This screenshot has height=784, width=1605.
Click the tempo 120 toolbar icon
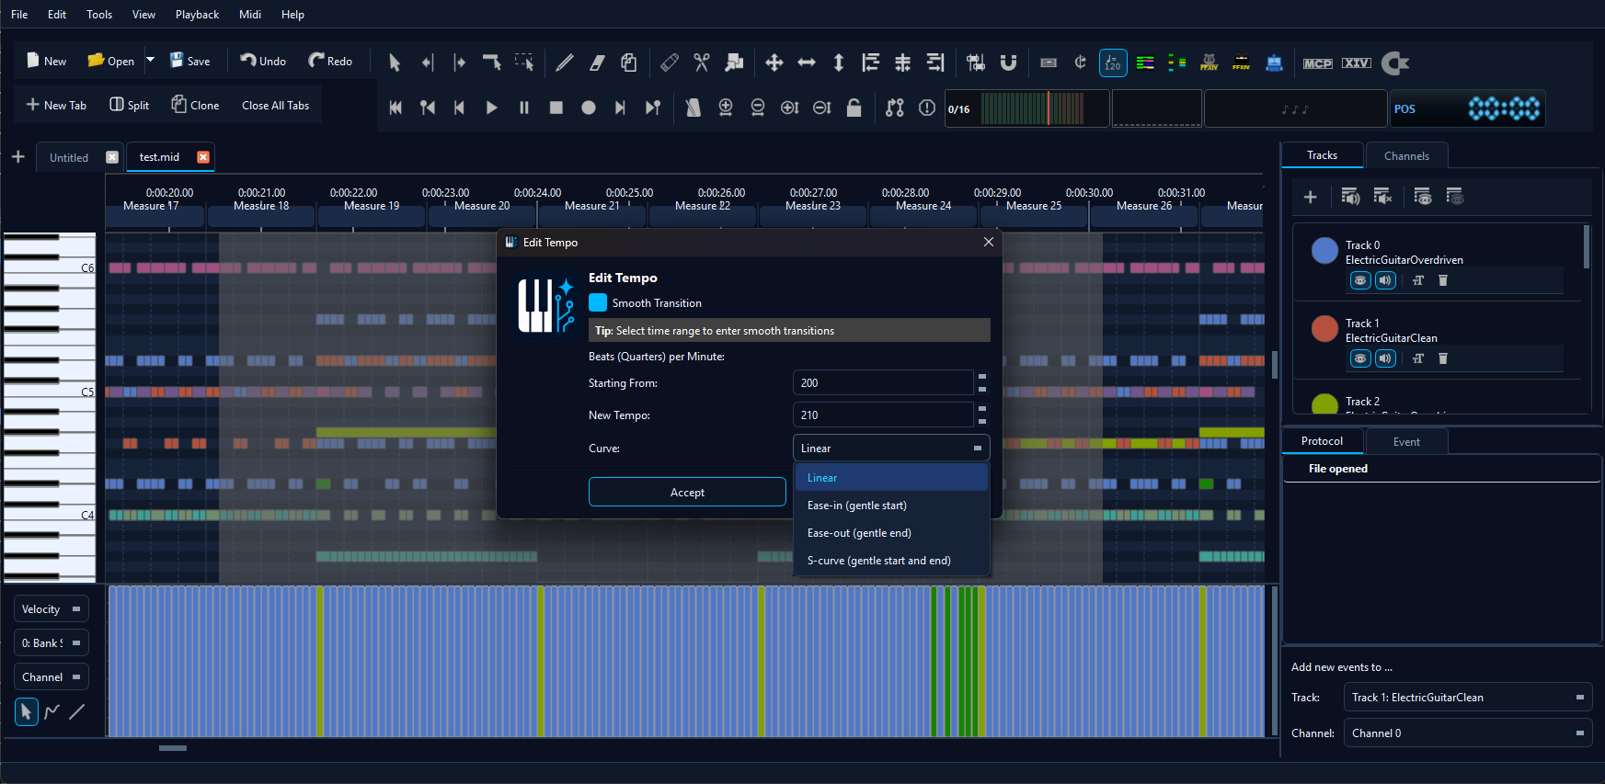pos(1113,62)
